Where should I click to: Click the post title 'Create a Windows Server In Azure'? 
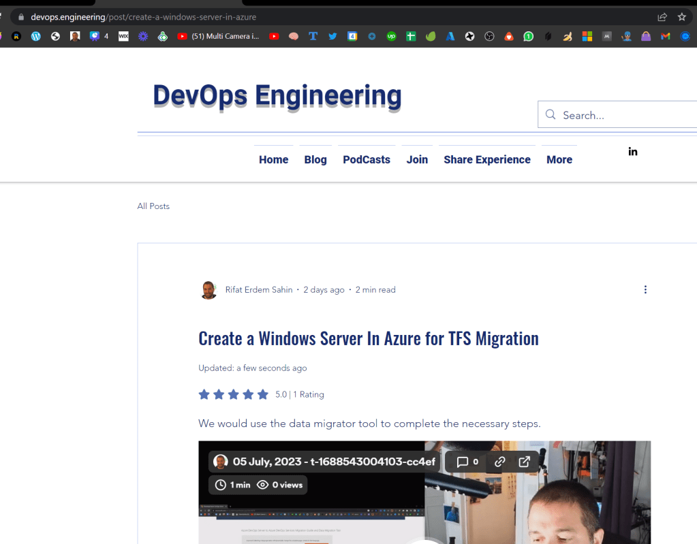click(369, 338)
